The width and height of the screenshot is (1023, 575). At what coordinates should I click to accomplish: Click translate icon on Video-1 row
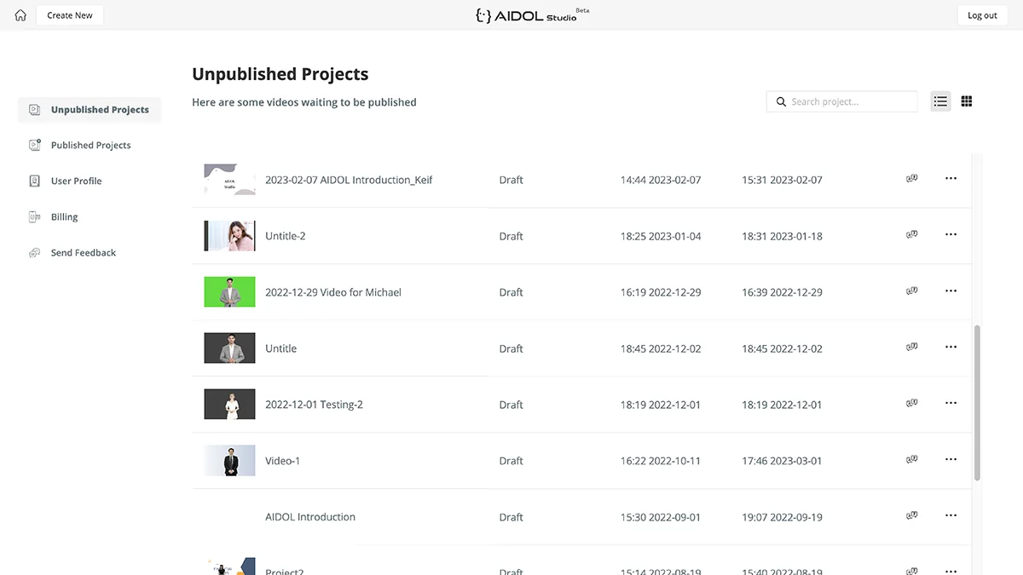point(912,460)
